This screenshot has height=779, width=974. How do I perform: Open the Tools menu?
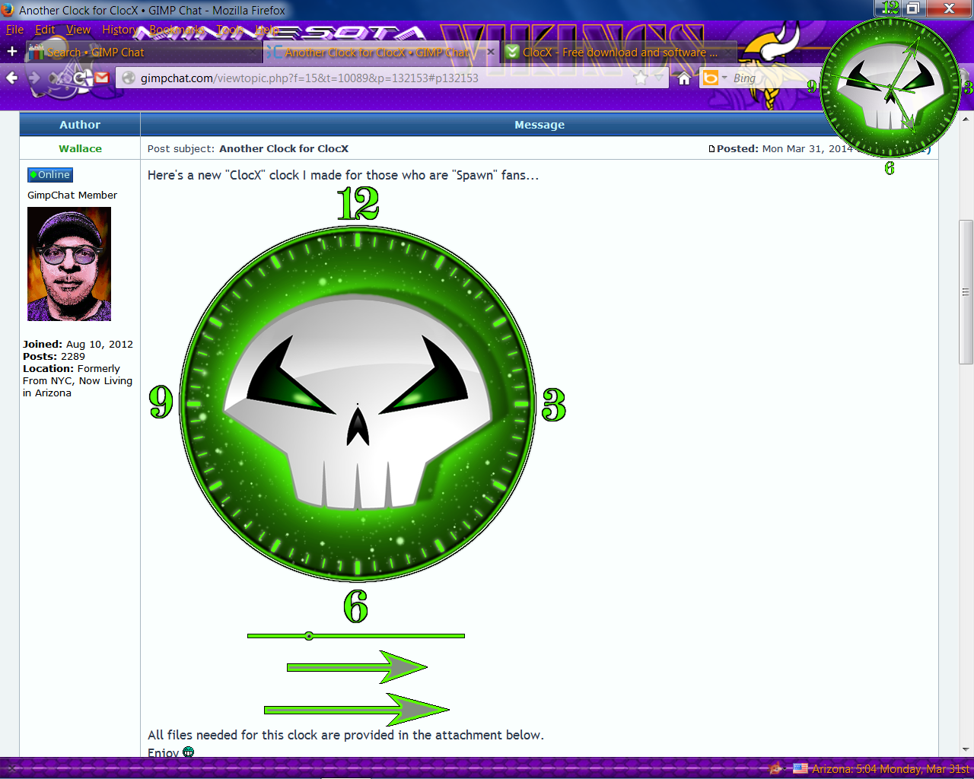point(230,30)
